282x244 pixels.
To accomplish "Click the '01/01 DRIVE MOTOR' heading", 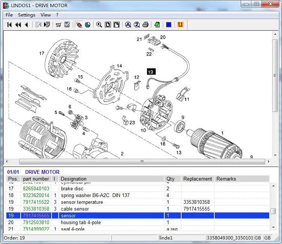I will click(33, 172).
